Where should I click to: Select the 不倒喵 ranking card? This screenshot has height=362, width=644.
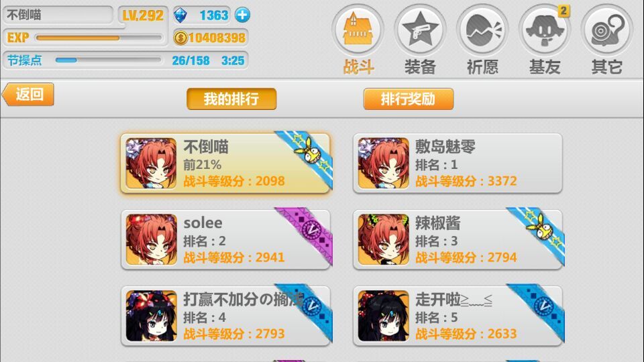point(225,163)
